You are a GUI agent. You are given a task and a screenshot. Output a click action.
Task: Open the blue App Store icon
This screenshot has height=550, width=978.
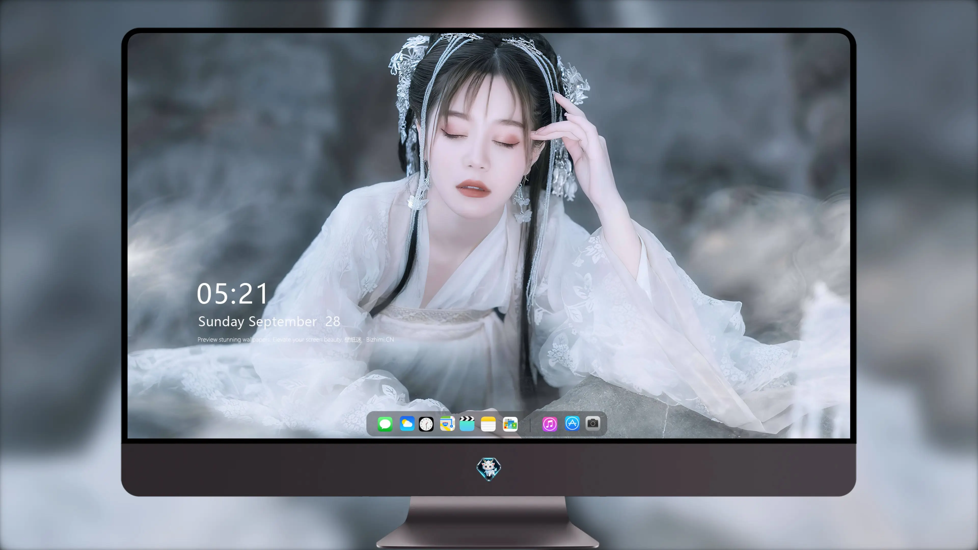tap(572, 423)
